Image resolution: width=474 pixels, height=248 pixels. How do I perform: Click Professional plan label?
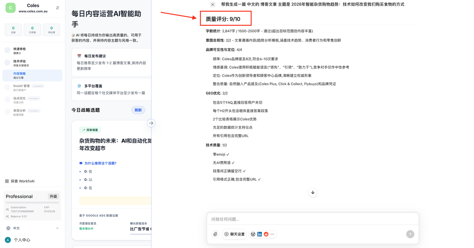19,196
